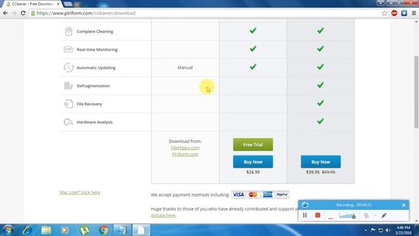The width and height of the screenshot is (419, 236).
Task: Follow the donate here link
Action: pos(163,216)
